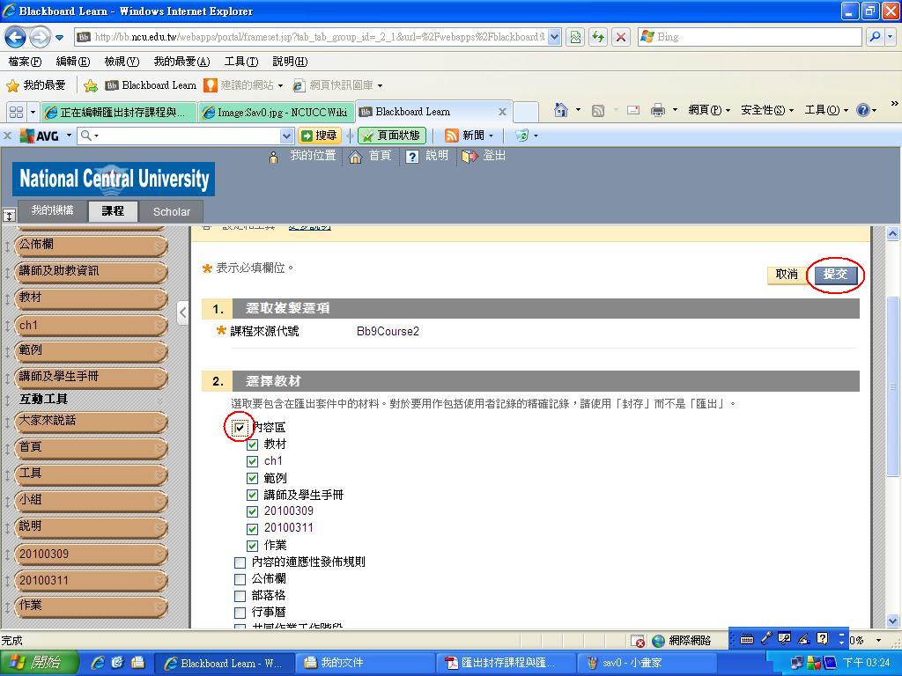Expand the 網頁 command bar dropdown
Image resolution: width=902 pixels, height=676 pixels.
tap(709, 110)
